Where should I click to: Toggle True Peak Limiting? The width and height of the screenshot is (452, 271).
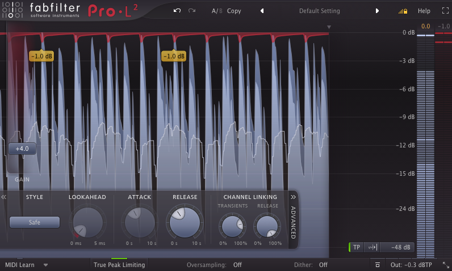click(119, 265)
